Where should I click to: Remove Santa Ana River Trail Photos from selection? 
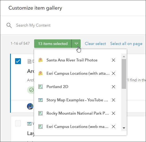(113, 60)
